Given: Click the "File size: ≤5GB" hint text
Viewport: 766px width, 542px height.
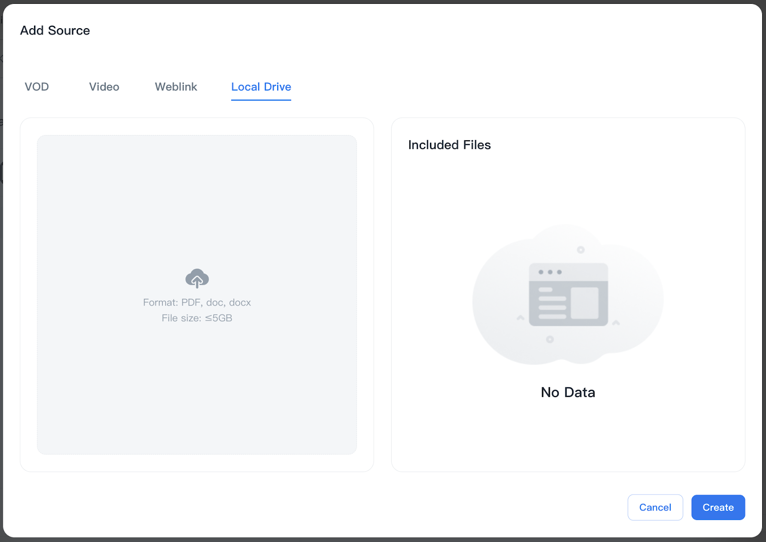Looking at the screenshot, I should coord(197,318).
